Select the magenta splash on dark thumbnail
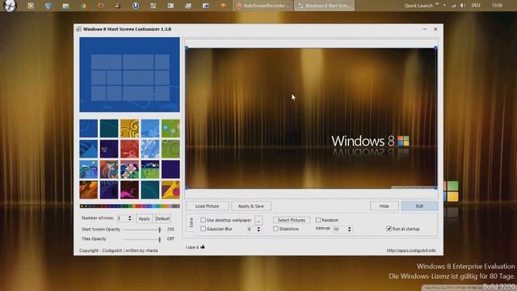The width and height of the screenshot is (517, 291). 129,190
